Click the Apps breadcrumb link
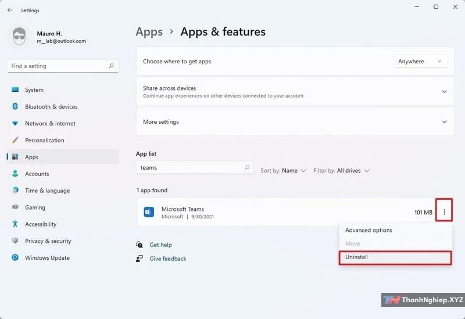Image resolution: width=465 pixels, height=319 pixels. coord(149,32)
